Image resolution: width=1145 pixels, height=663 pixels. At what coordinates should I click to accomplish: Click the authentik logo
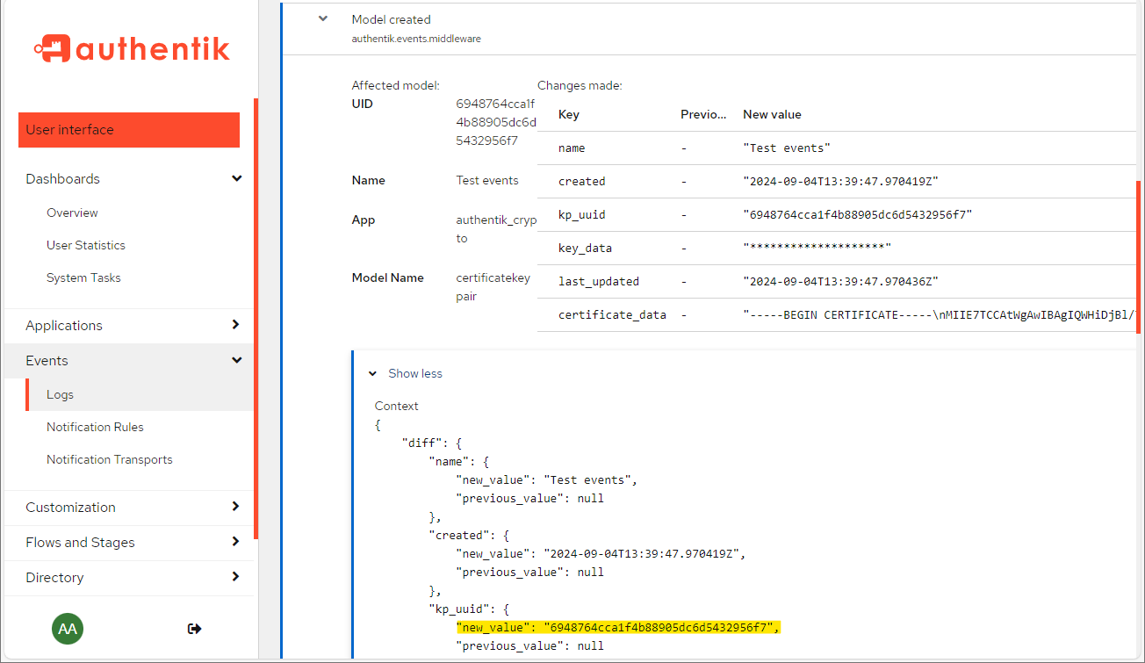(x=132, y=48)
